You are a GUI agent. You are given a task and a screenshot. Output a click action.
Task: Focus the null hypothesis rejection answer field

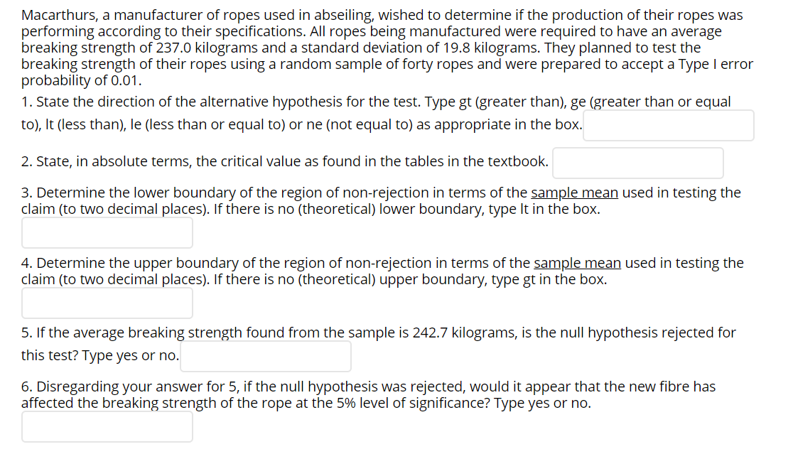coord(265,356)
